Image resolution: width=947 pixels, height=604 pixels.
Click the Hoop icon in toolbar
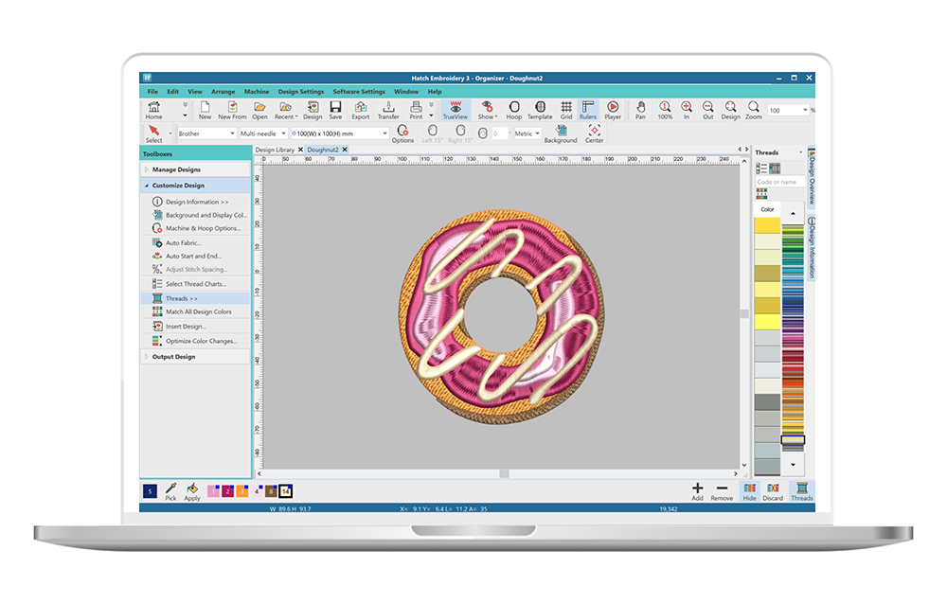click(x=514, y=110)
